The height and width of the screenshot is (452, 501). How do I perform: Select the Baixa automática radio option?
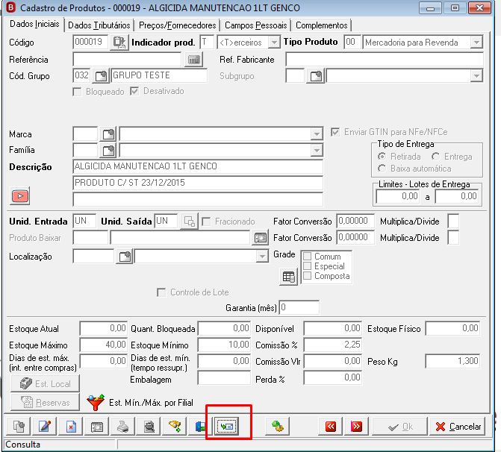point(382,169)
